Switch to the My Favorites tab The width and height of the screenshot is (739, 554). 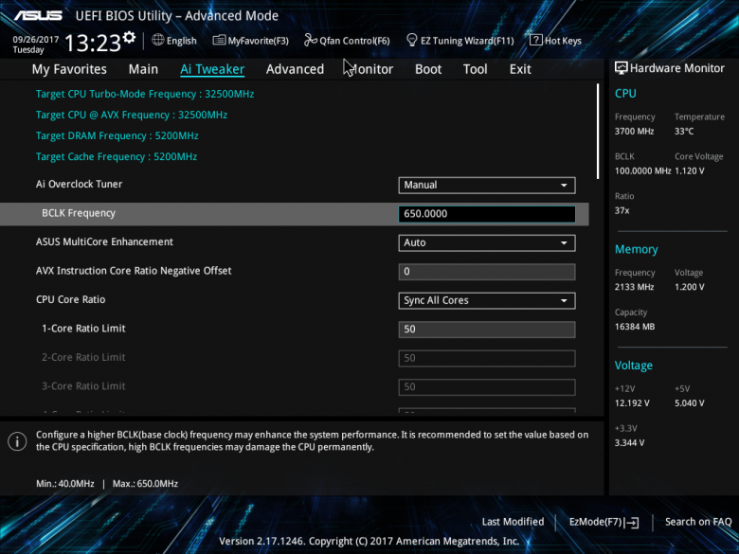point(69,69)
